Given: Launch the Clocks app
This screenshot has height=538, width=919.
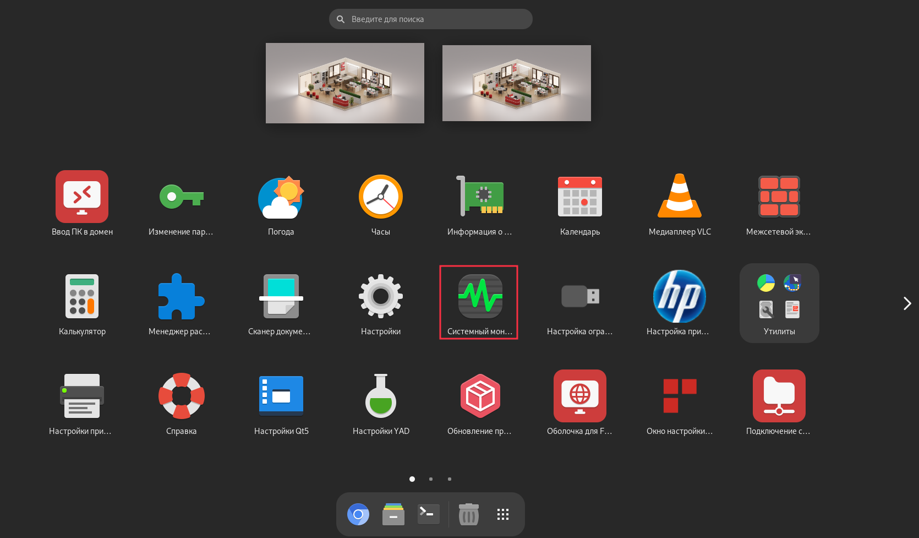Looking at the screenshot, I should tap(380, 197).
